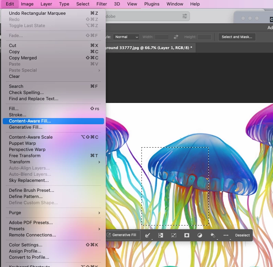
Task: Choose Convert to Profile...
Action: pos(53,257)
